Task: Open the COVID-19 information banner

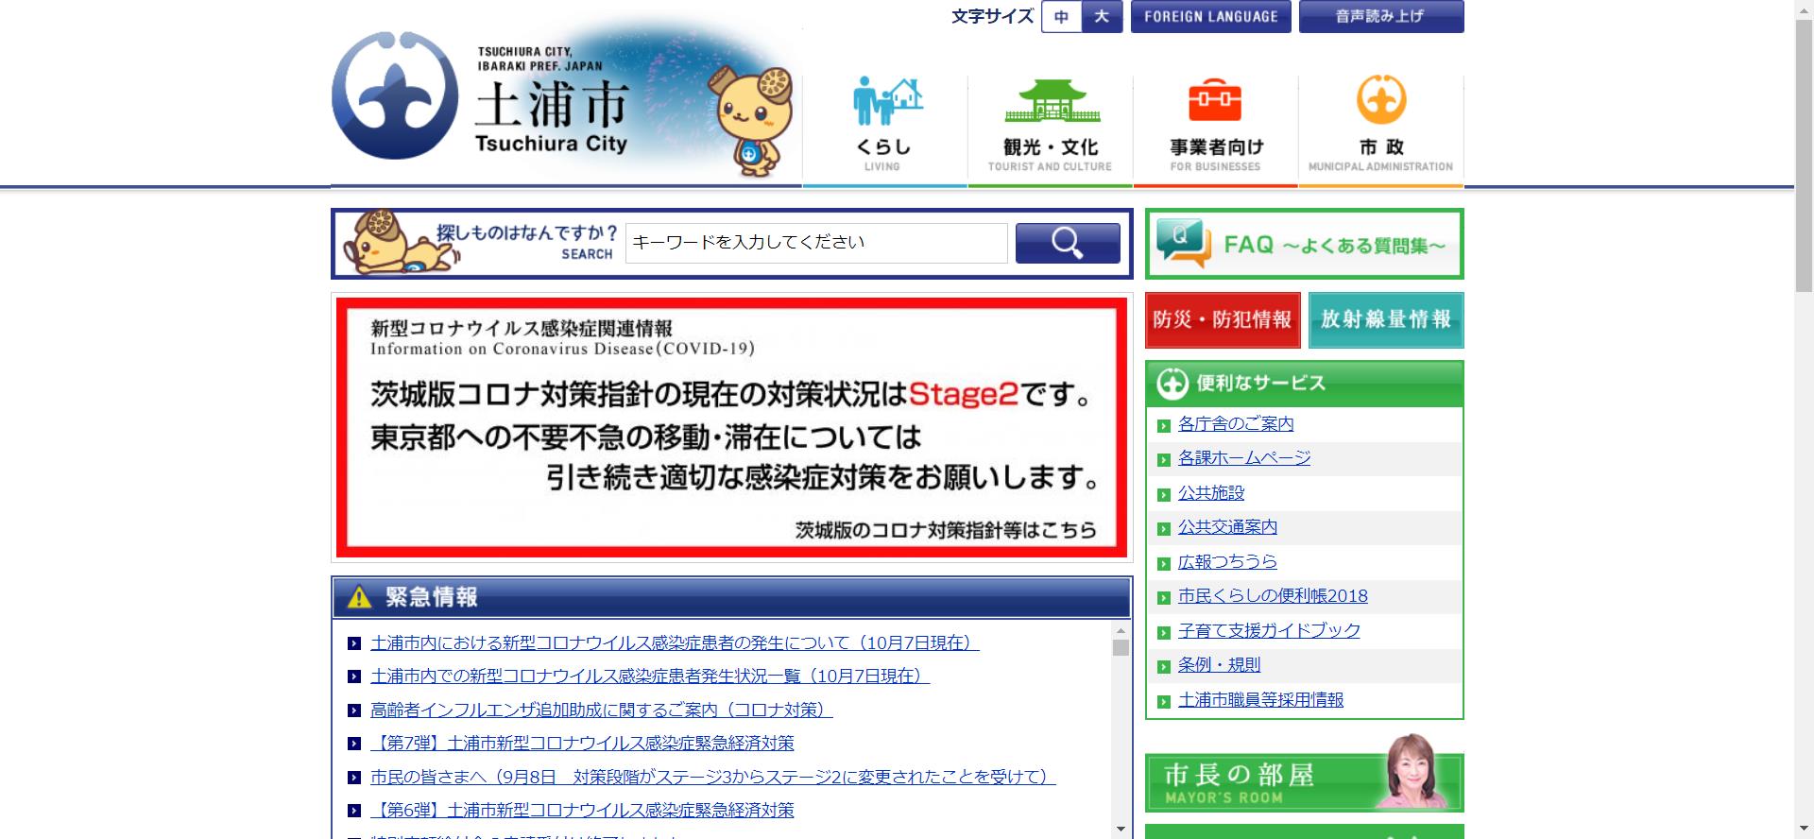Action: coord(731,427)
